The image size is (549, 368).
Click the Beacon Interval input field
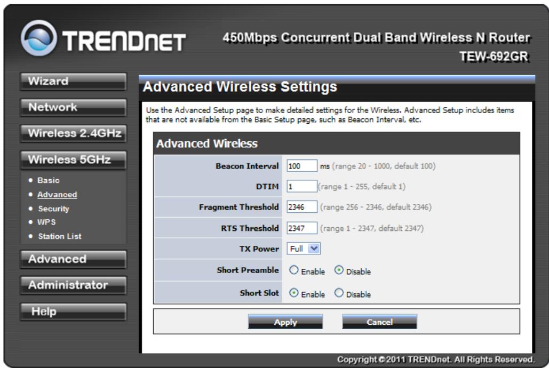[x=302, y=166]
